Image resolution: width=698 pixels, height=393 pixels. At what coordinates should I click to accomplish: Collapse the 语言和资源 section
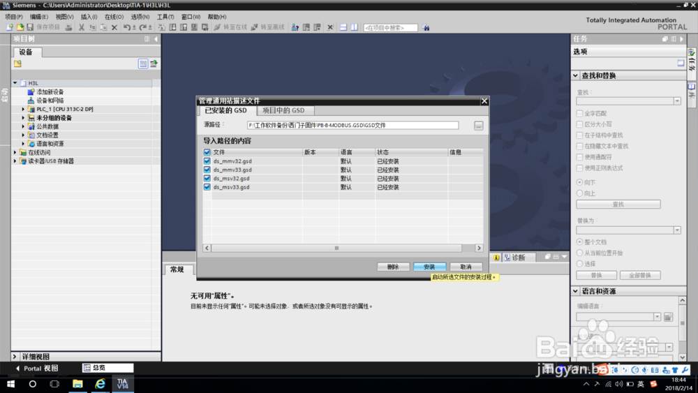[576, 291]
